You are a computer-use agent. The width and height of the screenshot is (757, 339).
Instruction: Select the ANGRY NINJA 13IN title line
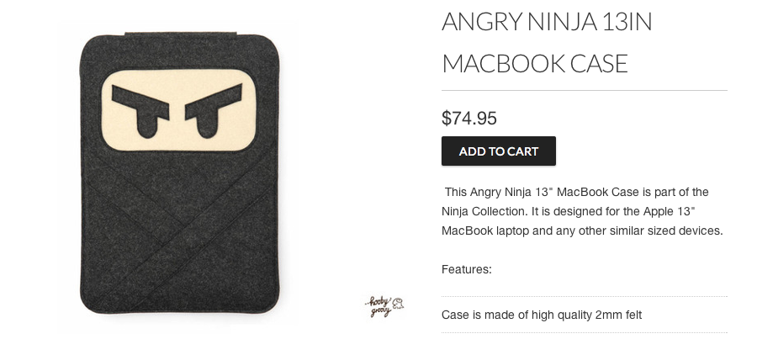pos(547,22)
